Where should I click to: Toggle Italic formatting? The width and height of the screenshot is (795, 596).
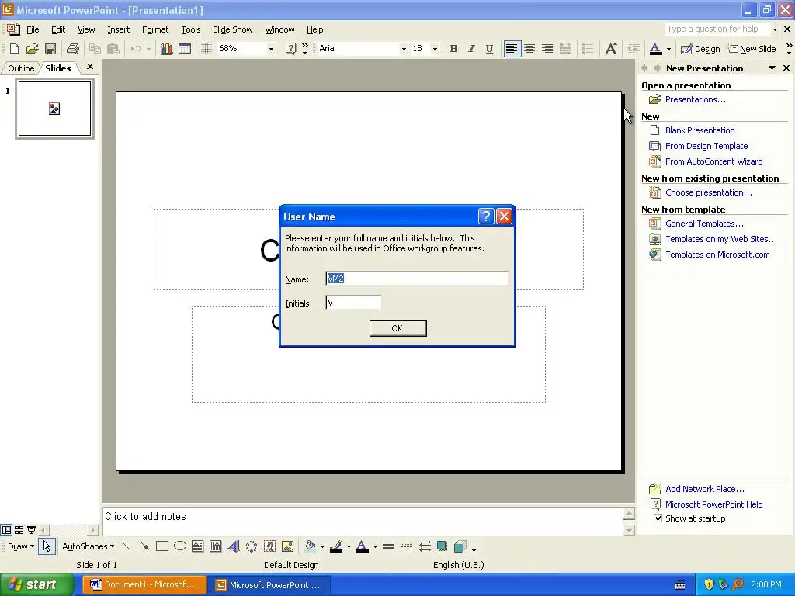(471, 49)
